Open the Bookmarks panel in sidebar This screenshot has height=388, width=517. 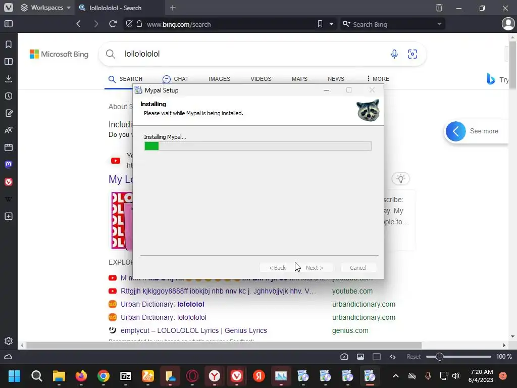click(9, 44)
